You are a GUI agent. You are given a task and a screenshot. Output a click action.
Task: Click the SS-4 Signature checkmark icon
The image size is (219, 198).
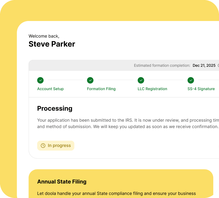pos(191,80)
